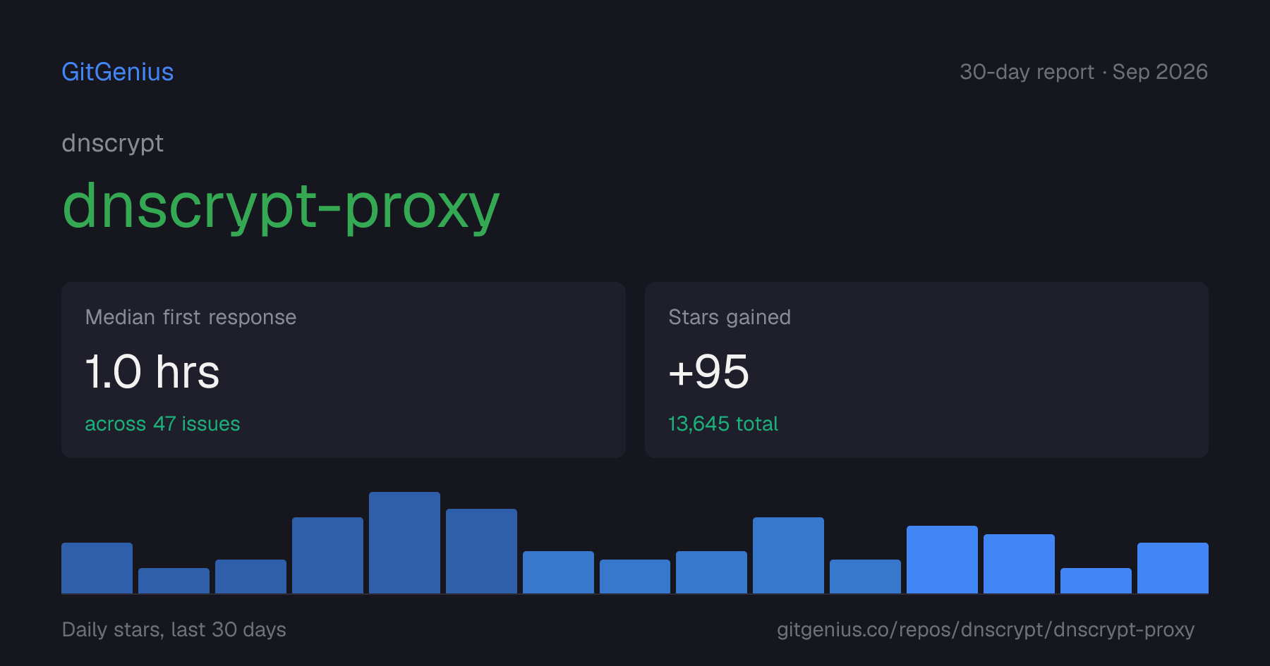Click the dnscrypt-proxy repository title

281,207
